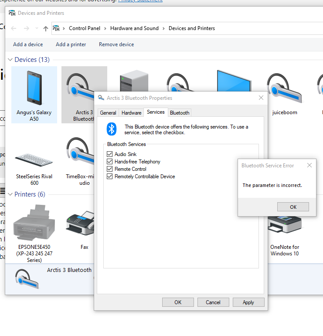Expand breadcrumb chevron after Hardware and Sound
Screen dimensions: 323x336
[164, 28]
